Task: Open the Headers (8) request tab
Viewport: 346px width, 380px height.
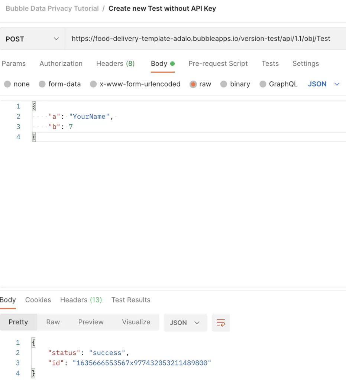Action: coord(115,63)
